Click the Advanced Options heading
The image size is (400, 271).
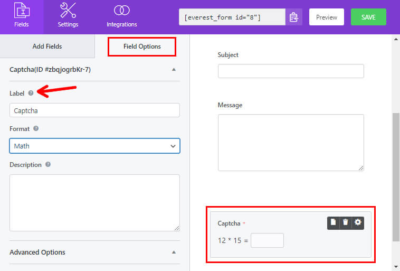(37, 252)
